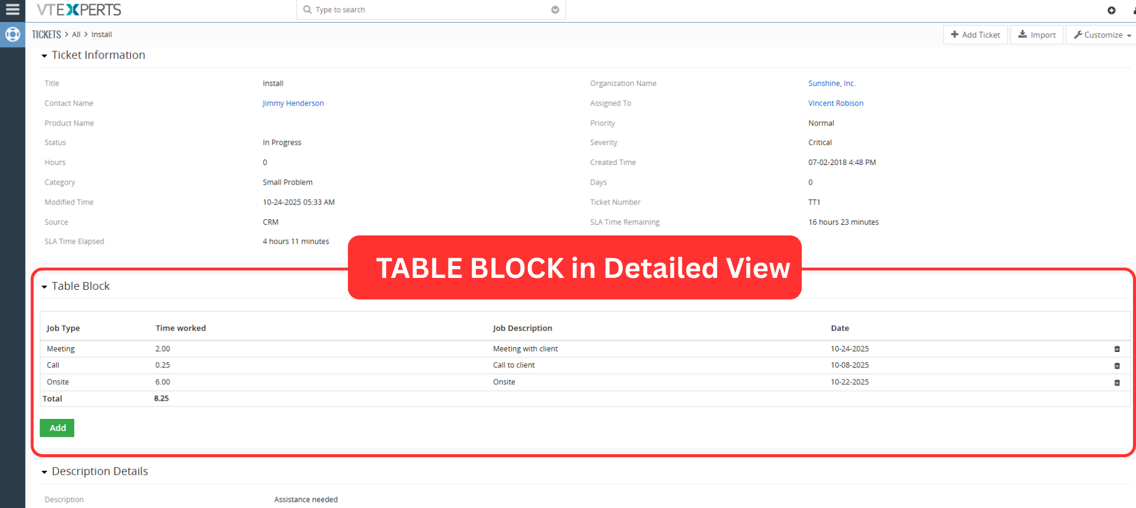Click the Small Problem category value

click(288, 182)
